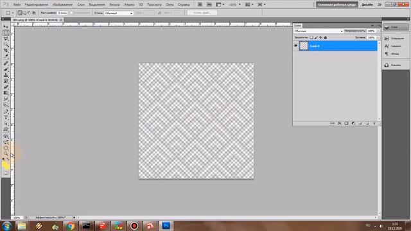The height and width of the screenshot is (231, 411).
Task: Select the History Brush tool
Action: coord(6,81)
